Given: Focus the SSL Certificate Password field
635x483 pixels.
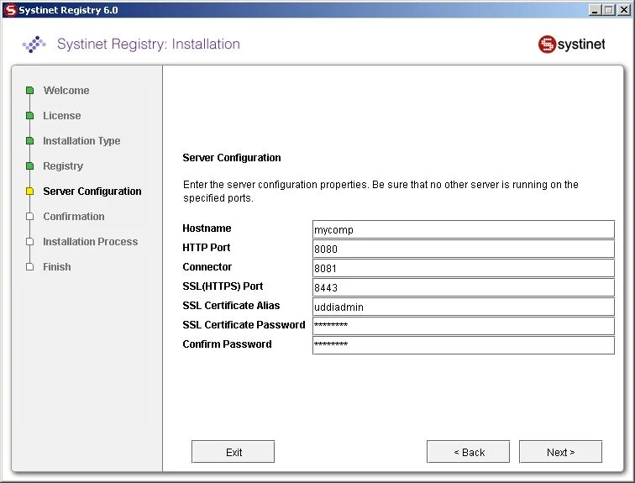Looking at the screenshot, I should pos(464,326).
